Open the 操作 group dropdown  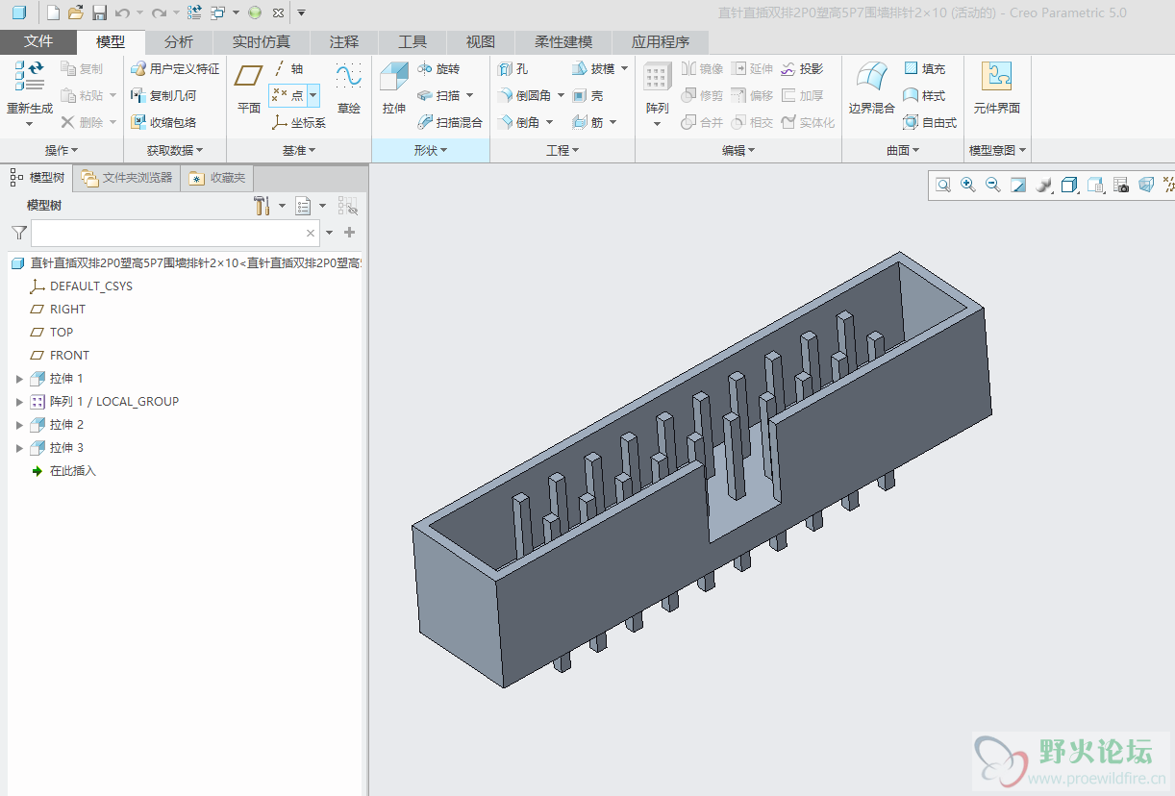point(62,151)
